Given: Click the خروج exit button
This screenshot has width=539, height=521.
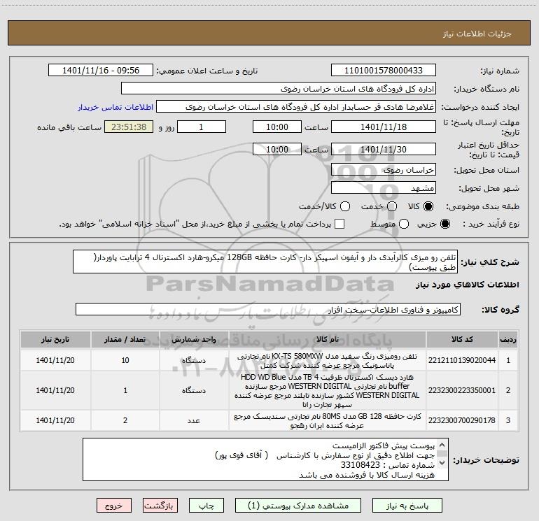Looking at the screenshot, I should click(114, 506).
